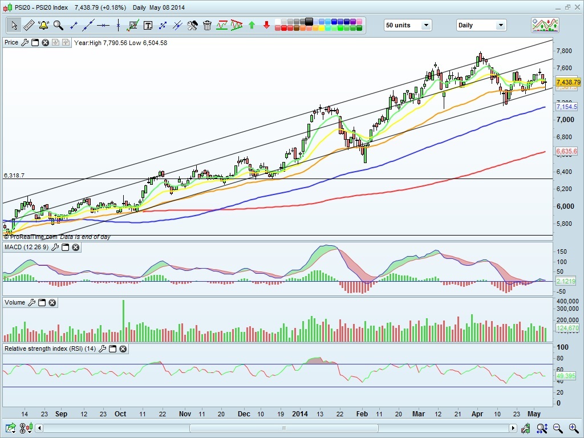Screen dimensions: 584x438
Task: Maximize the Volume panel window
Action: click(42, 303)
